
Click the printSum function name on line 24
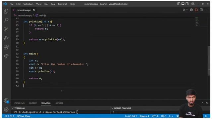point(35,21)
